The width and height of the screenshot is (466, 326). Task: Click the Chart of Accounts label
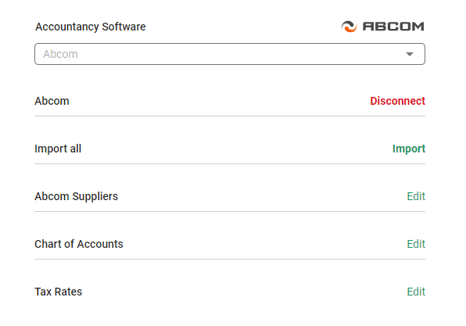click(x=79, y=244)
